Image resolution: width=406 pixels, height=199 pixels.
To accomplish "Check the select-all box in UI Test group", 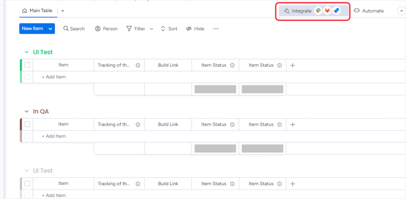I will (x=27, y=65).
